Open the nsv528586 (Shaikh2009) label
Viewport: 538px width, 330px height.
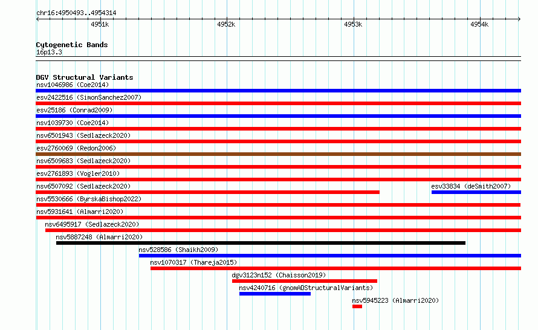178,250
